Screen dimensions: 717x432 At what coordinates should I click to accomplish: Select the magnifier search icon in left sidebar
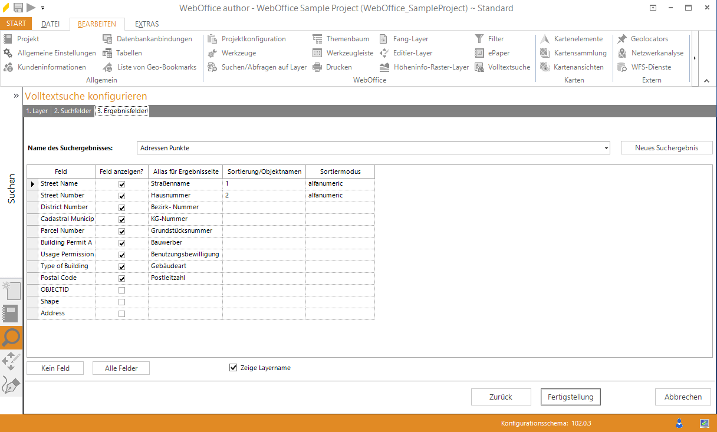click(x=11, y=338)
